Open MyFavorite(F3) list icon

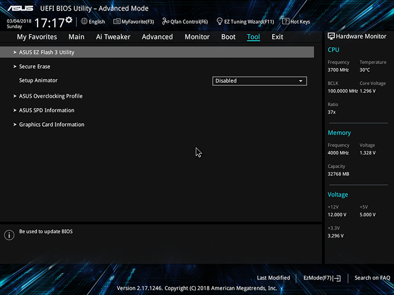pyautogui.click(x=116, y=22)
